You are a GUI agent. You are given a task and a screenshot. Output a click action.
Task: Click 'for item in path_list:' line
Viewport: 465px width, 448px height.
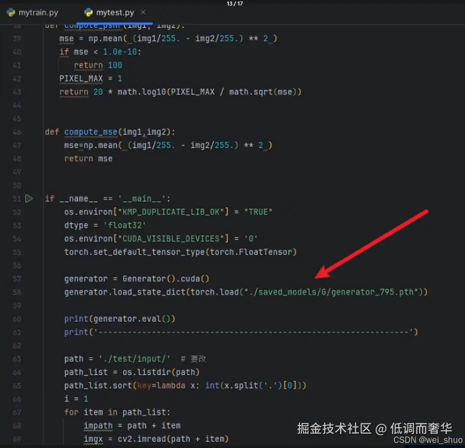click(x=117, y=412)
